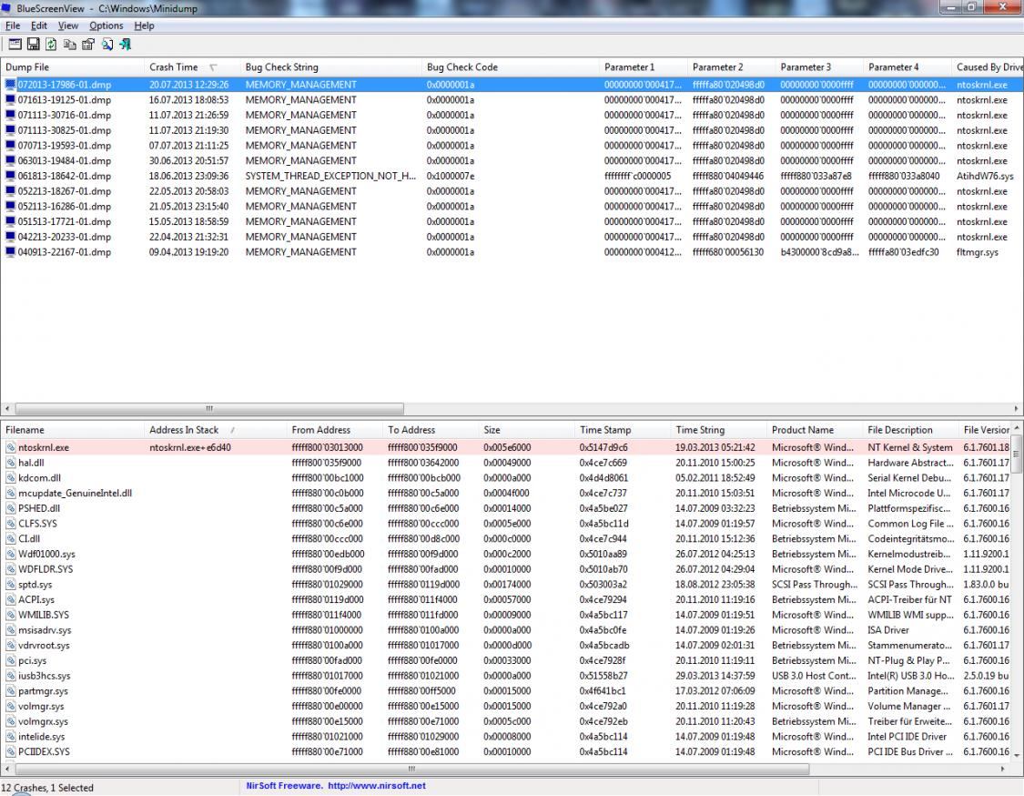The height and width of the screenshot is (796, 1024).
Task: Click the icon of dump 070713-19593-01.dmp
Action: tap(10, 146)
